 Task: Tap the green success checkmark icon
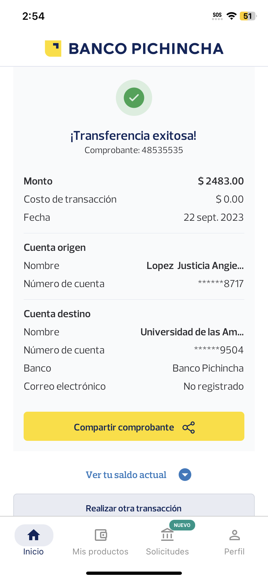134,98
